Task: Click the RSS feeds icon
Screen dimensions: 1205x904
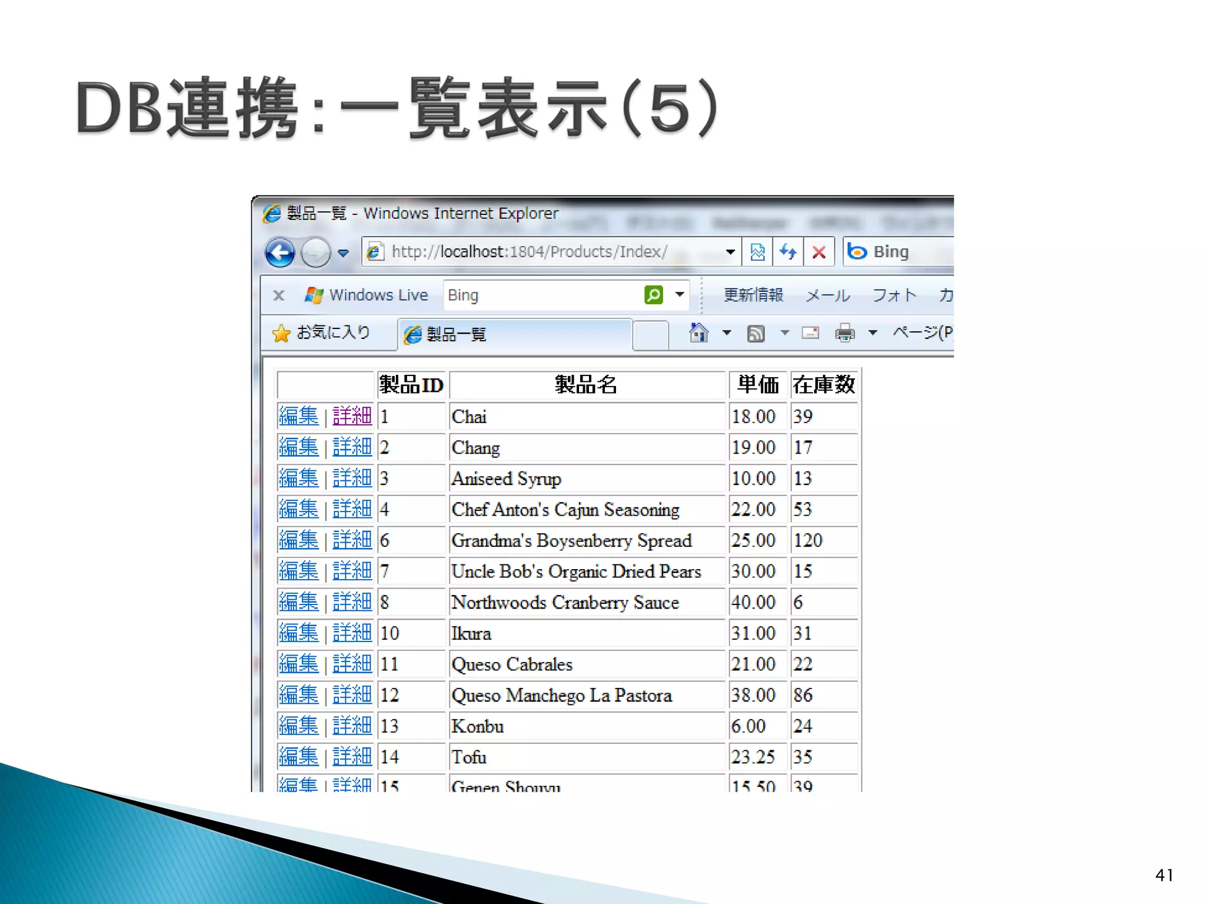Action: (755, 334)
